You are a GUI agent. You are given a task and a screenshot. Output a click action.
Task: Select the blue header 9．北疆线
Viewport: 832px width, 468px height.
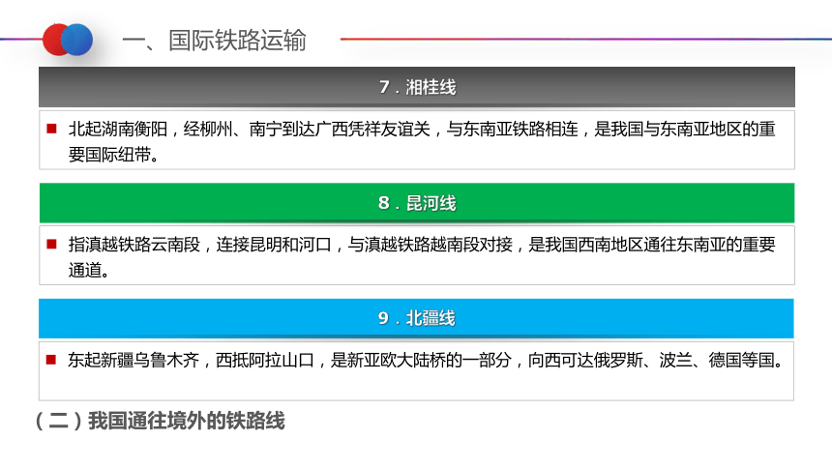(x=416, y=318)
